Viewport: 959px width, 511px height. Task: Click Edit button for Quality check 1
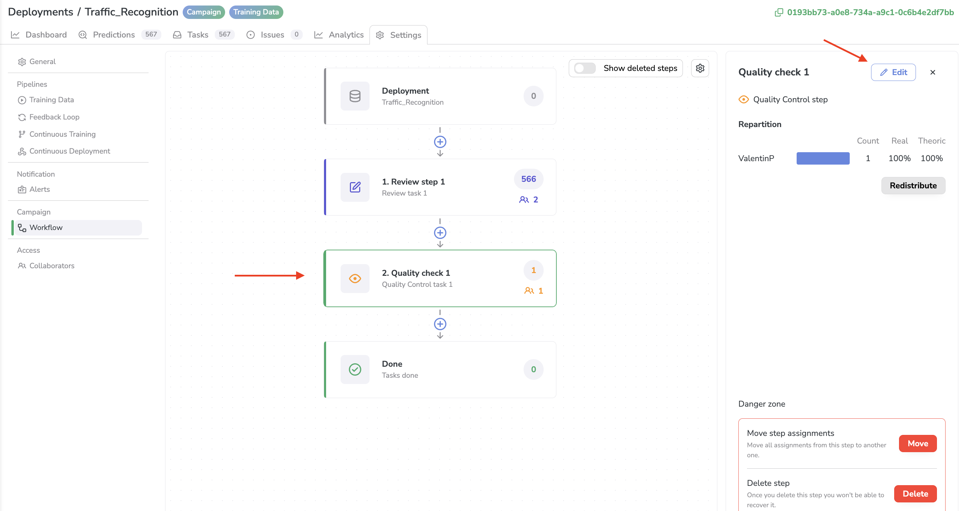893,72
